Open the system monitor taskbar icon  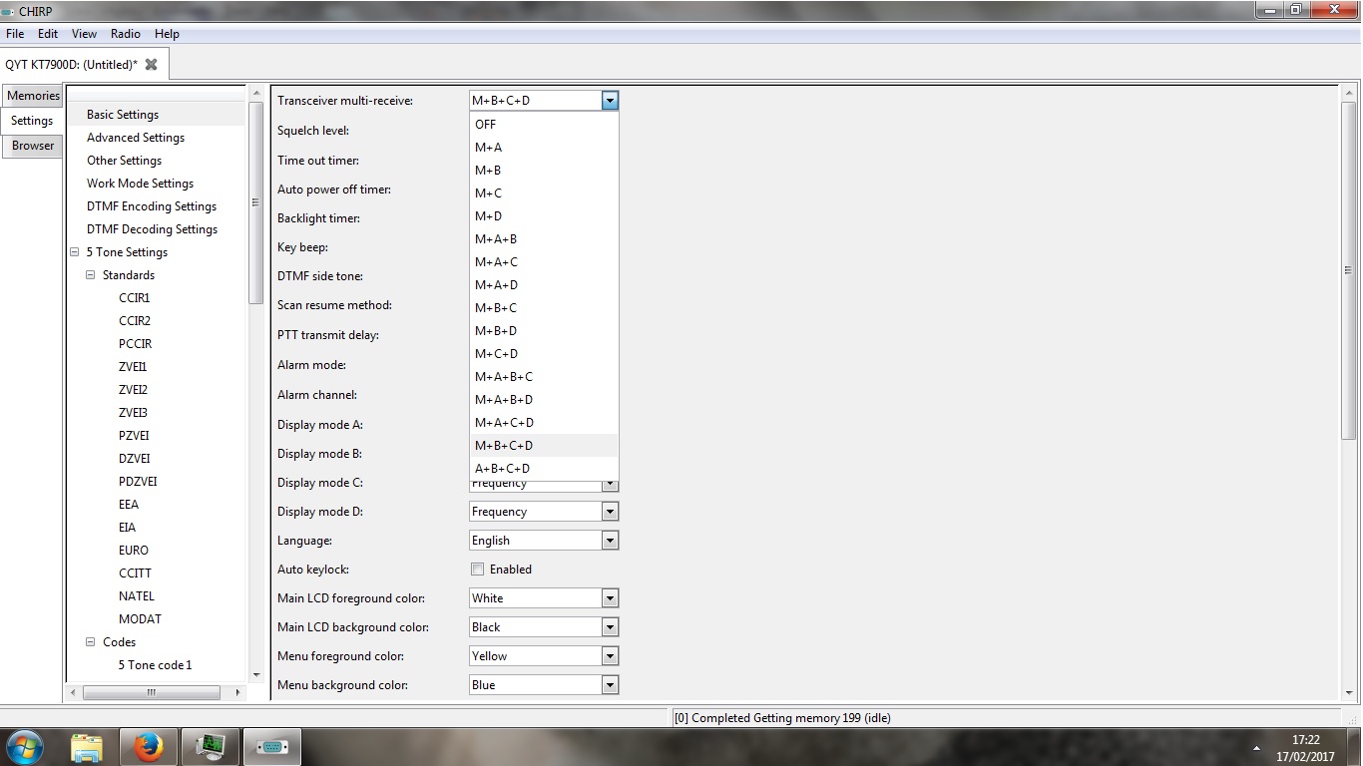[211, 746]
